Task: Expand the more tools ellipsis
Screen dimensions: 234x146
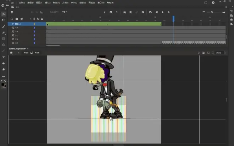Action: [4, 76]
